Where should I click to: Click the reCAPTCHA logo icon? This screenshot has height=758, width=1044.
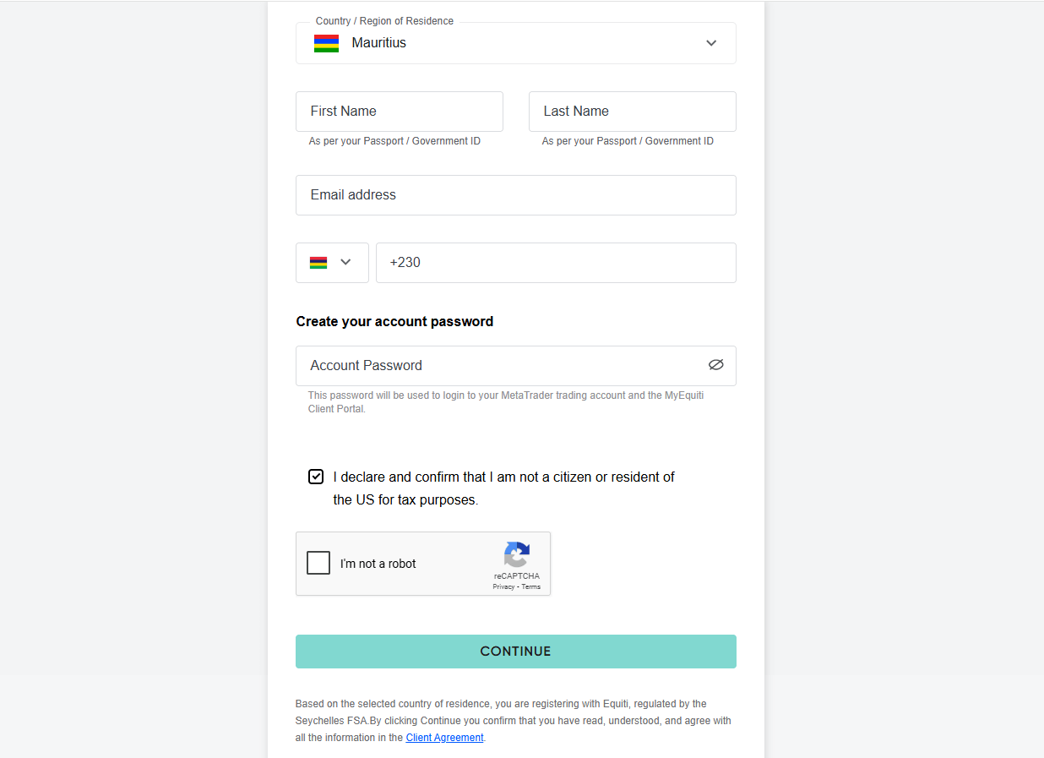click(517, 555)
